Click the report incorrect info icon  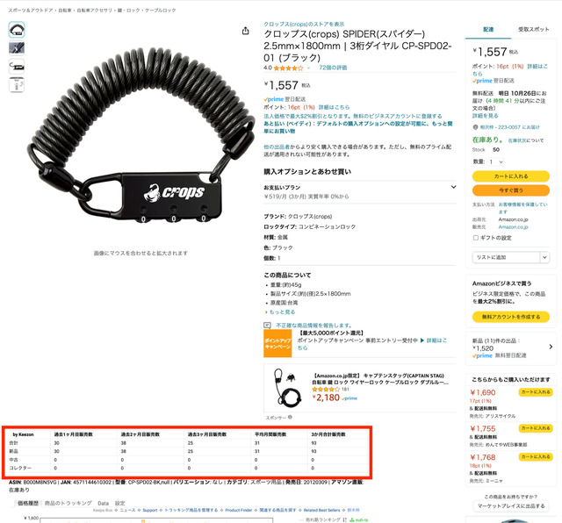pos(267,326)
